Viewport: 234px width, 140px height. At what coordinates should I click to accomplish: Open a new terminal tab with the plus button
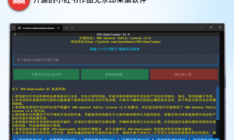pos(66,28)
